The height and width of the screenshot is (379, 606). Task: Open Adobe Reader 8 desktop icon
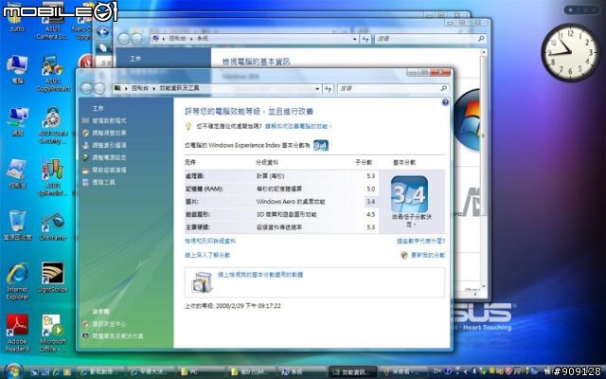(x=17, y=333)
